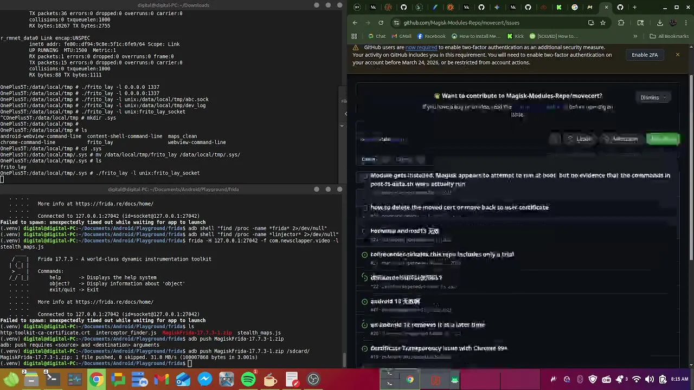Open GMail bookmark
This screenshot has width=694, height=390.
coord(401,36)
